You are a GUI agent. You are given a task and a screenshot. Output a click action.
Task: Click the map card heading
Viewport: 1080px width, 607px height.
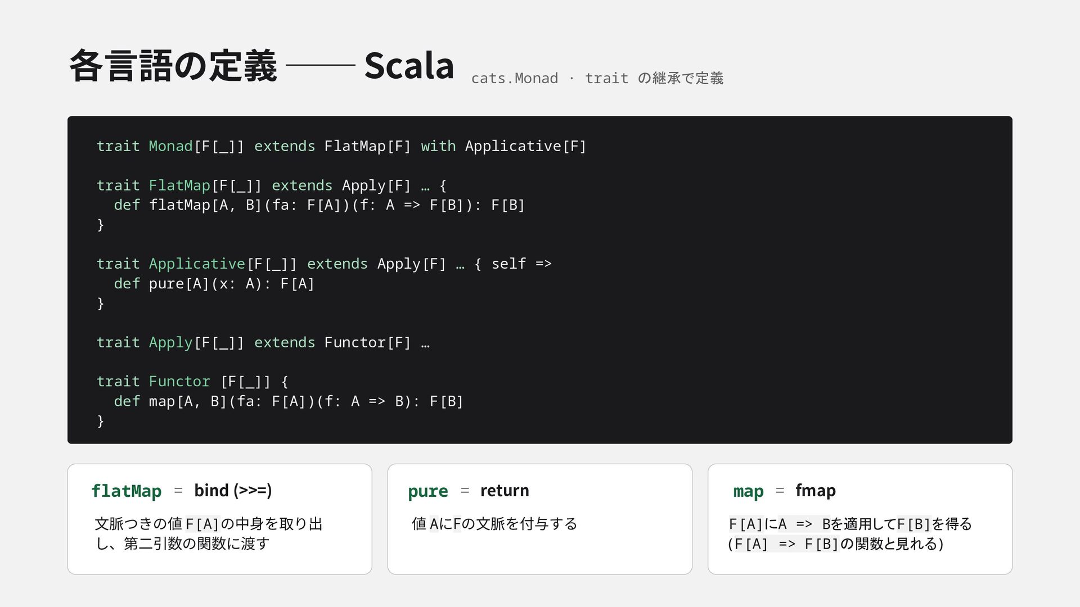tap(748, 491)
